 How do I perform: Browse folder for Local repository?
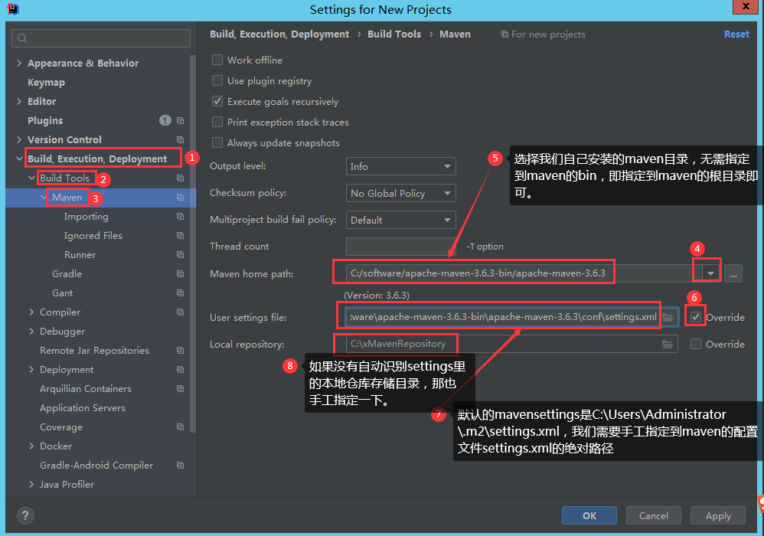pyautogui.click(x=668, y=344)
